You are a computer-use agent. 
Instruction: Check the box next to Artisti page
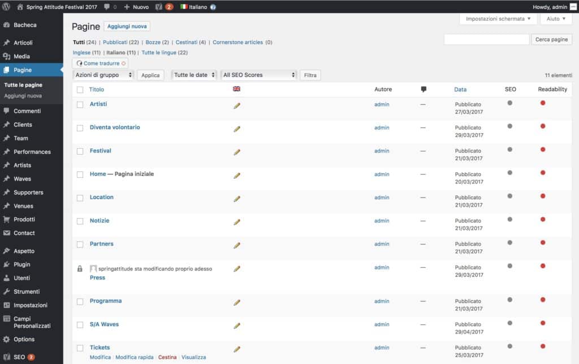[x=80, y=105]
